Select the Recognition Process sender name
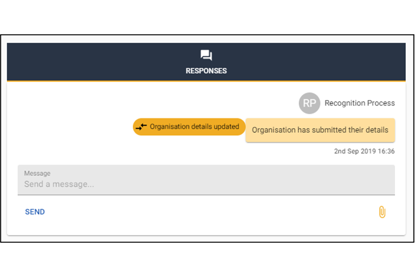The height and width of the screenshot is (277, 415). point(359,103)
